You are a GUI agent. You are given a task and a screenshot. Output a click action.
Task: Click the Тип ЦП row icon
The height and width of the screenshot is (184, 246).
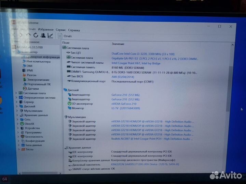(x=68, y=52)
